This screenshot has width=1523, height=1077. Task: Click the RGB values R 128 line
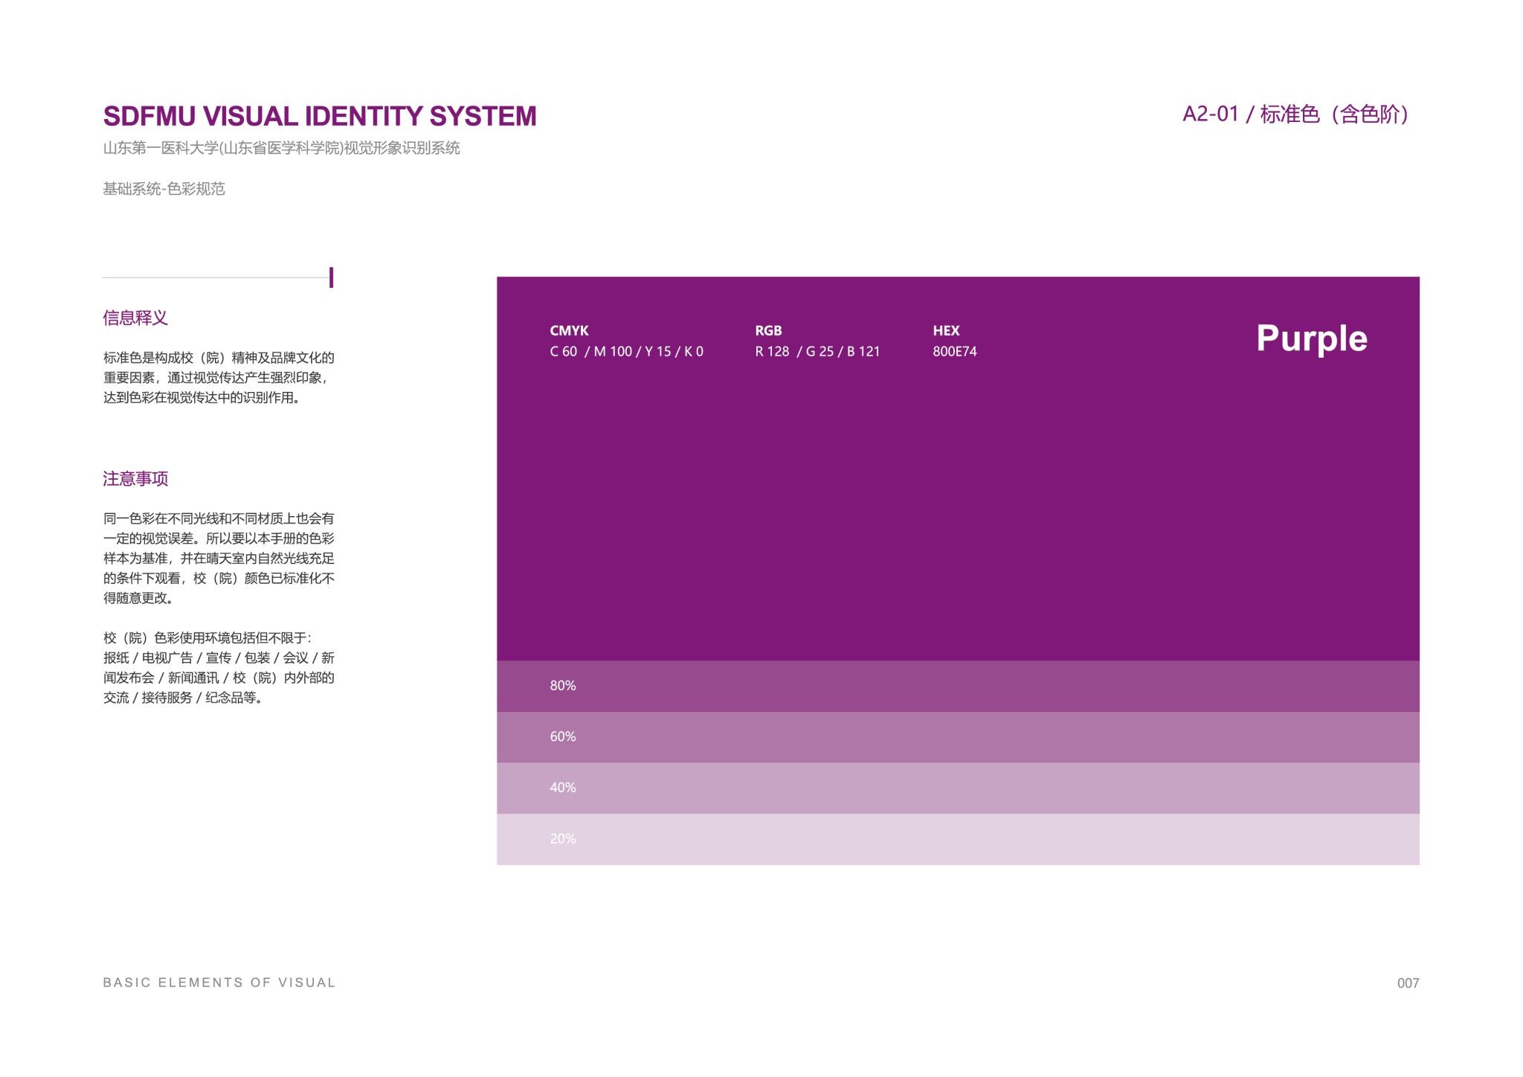coord(817,352)
